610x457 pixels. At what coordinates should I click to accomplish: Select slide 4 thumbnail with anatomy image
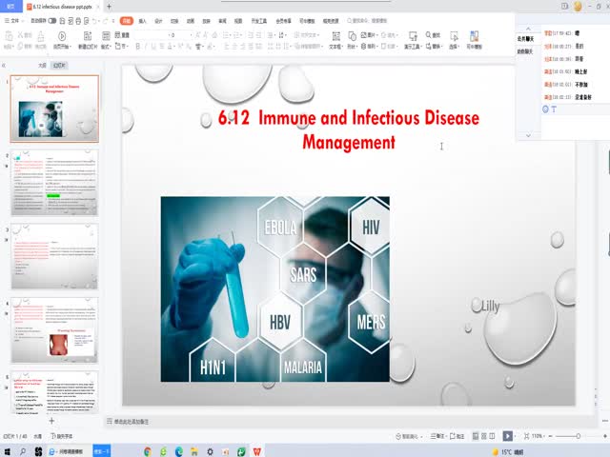[x=54, y=330]
